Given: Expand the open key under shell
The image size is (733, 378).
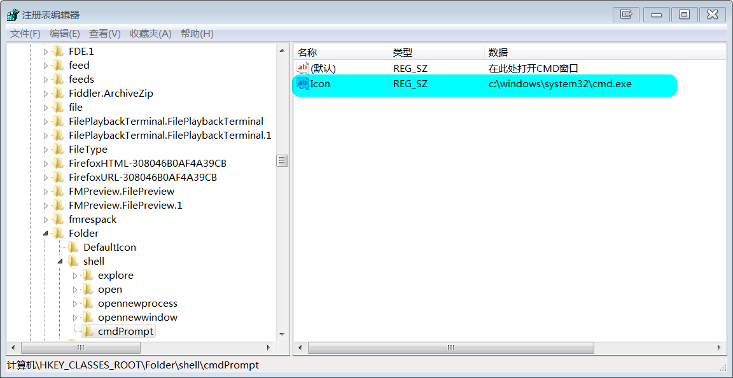Looking at the screenshot, I should [x=75, y=290].
